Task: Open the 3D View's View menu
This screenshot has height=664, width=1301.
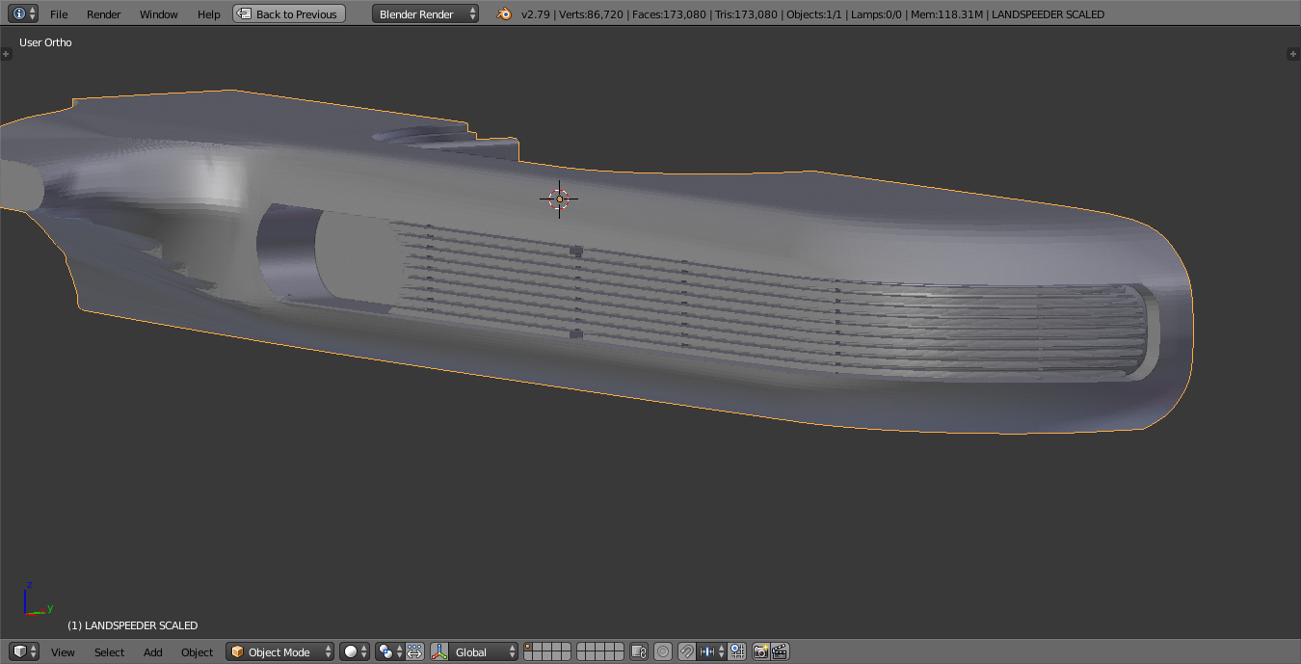Action: 63,652
